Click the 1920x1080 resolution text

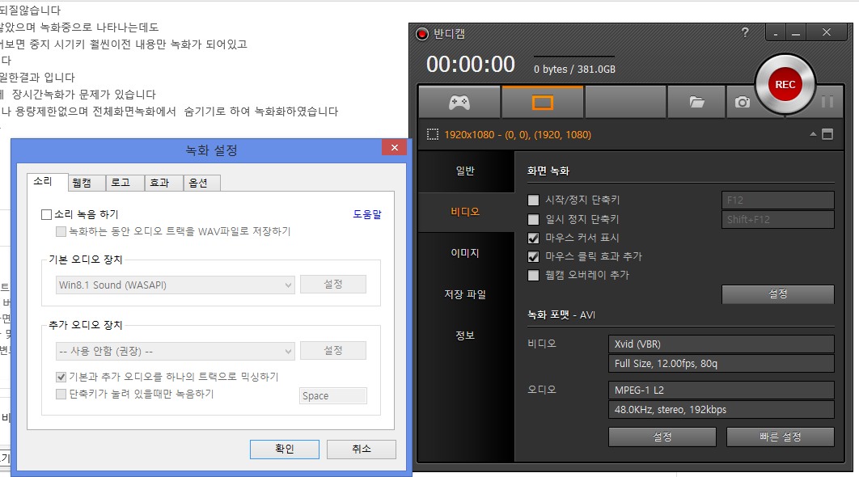coord(518,135)
